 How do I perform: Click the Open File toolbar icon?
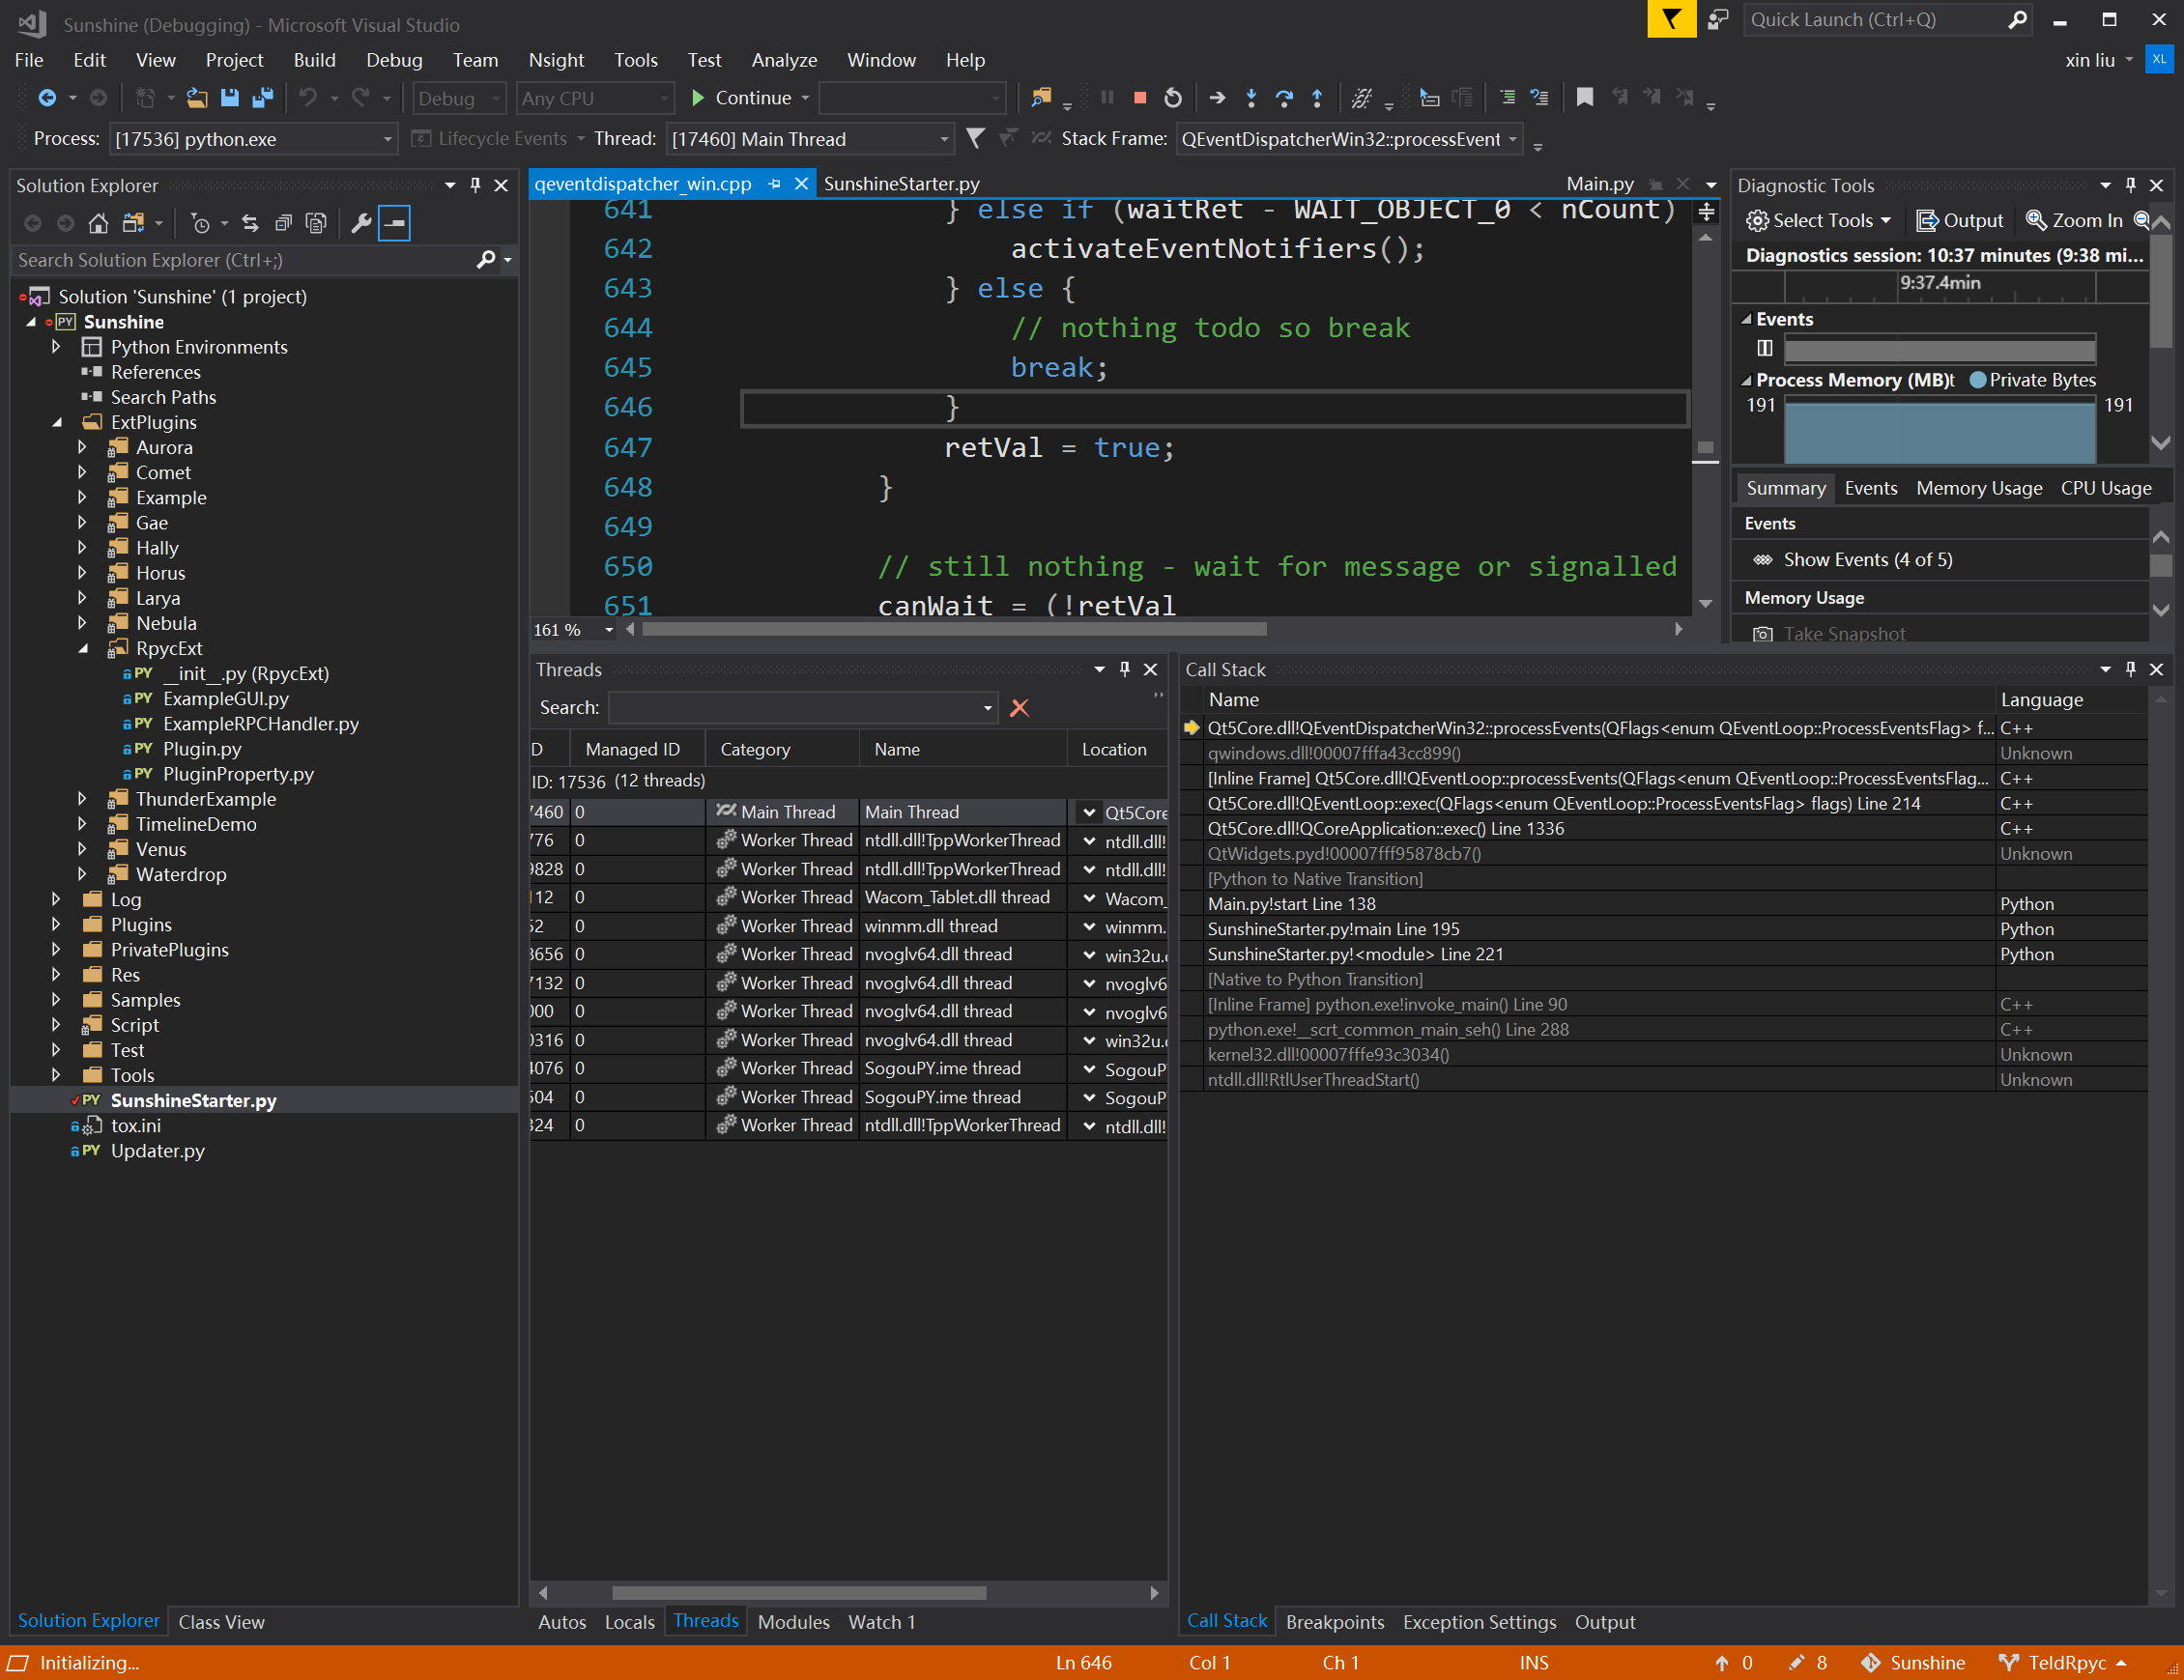[x=197, y=98]
